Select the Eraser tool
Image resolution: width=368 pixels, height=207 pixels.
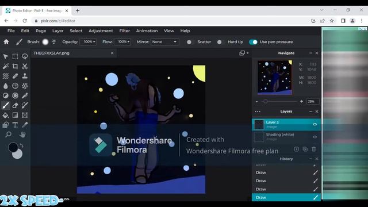(15, 105)
